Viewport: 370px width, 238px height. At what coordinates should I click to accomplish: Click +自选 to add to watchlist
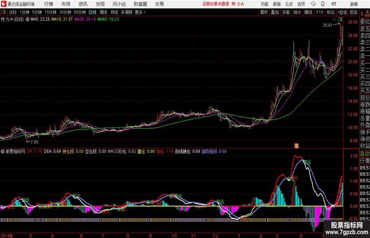coord(342,12)
